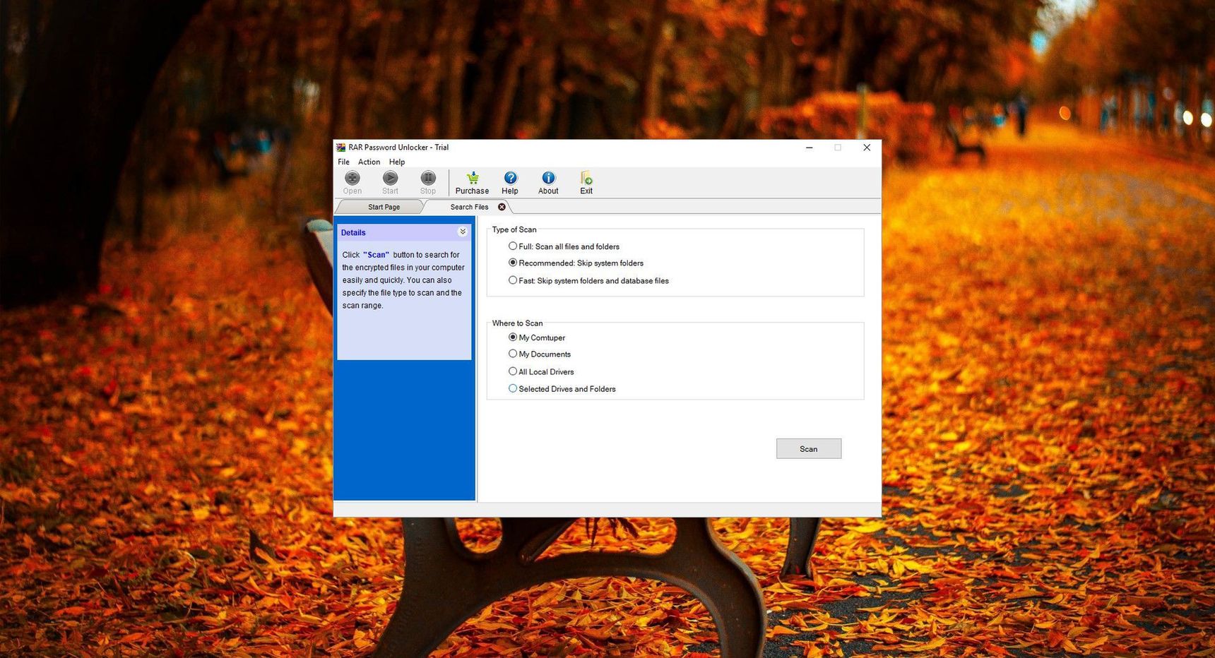Open the About info icon
Screen dimensions: 1215x658
pyautogui.click(x=548, y=182)
